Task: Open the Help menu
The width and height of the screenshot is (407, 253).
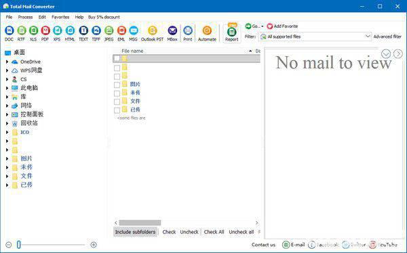Action: coord(79,17)
